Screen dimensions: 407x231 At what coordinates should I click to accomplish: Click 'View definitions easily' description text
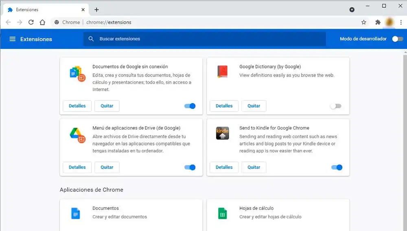287,75
